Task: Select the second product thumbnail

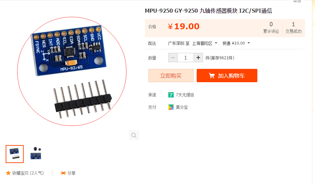Action: pos(36,154)
